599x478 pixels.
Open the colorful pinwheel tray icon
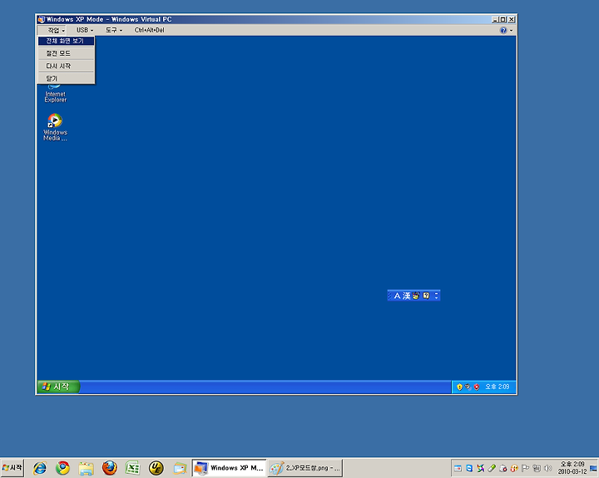pyautogui.click(x=481, y=468)
